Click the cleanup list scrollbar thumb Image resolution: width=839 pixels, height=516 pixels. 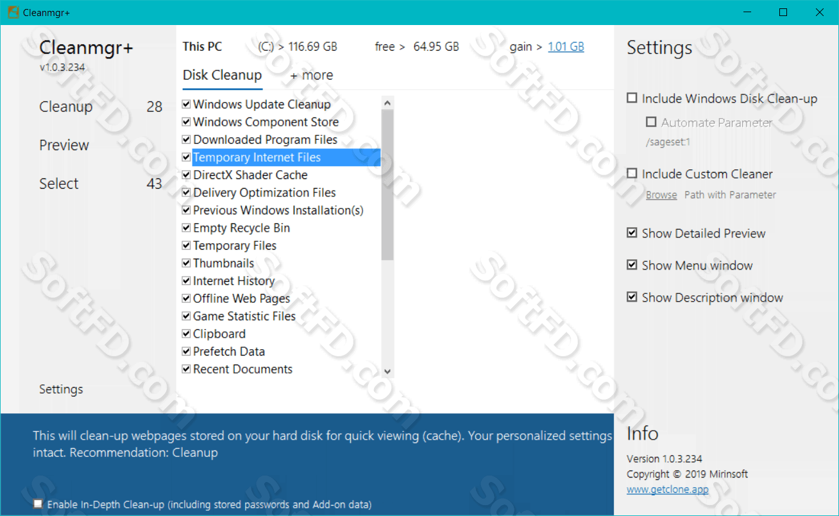click(x=387, y=185)
